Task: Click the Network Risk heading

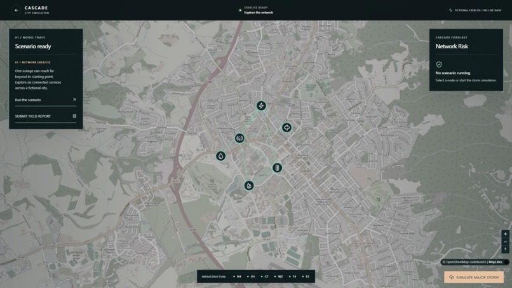Action: 452,46
